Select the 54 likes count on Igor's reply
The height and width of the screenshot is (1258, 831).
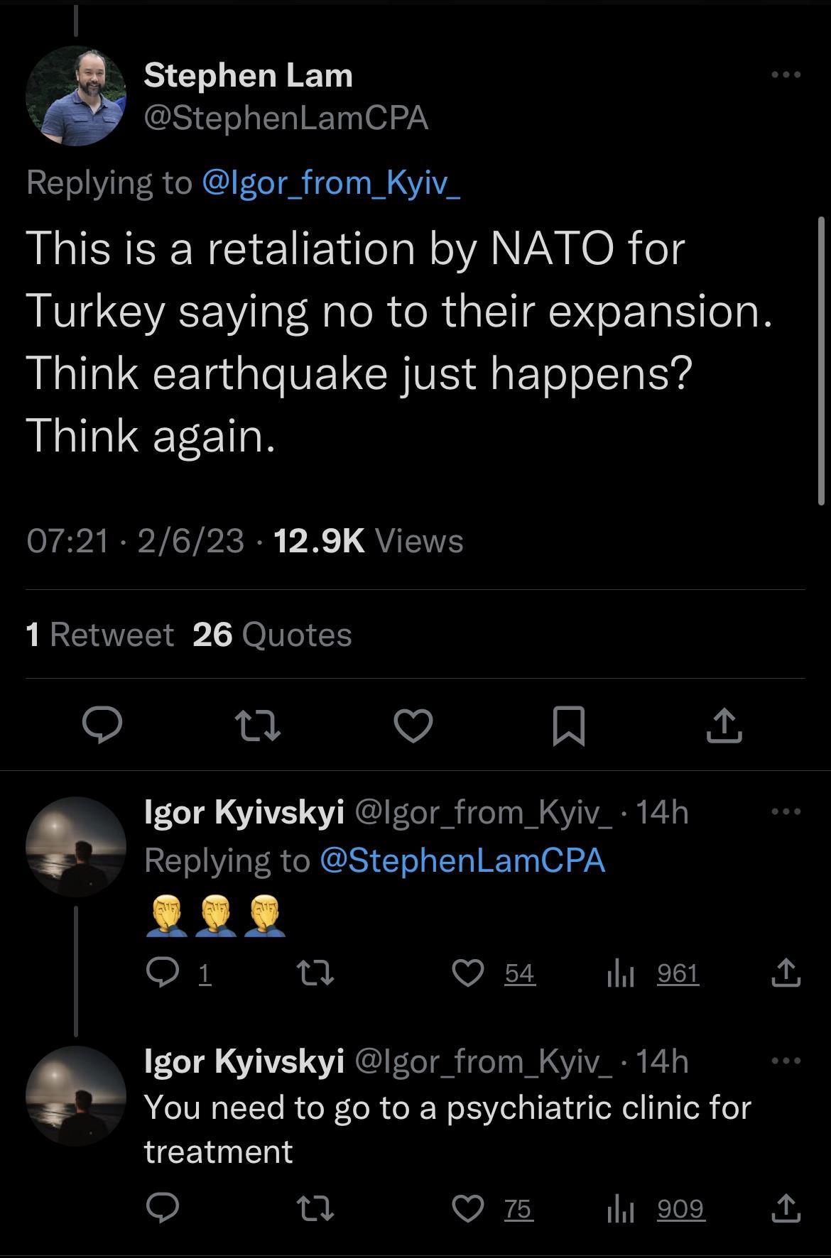[521, 973]
